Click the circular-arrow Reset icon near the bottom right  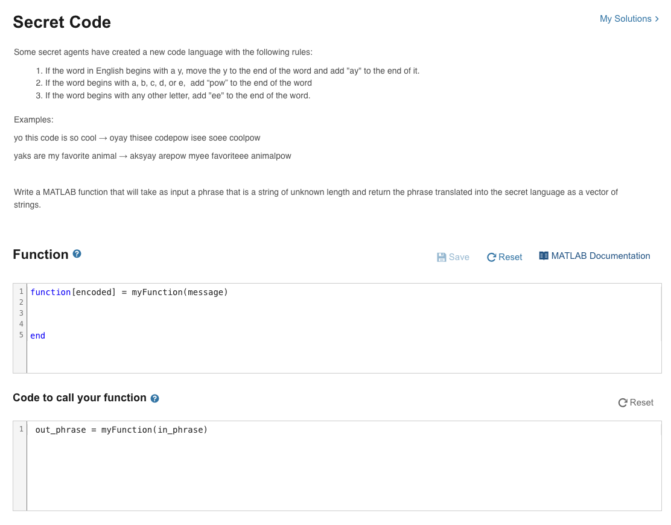coord(622,402)
